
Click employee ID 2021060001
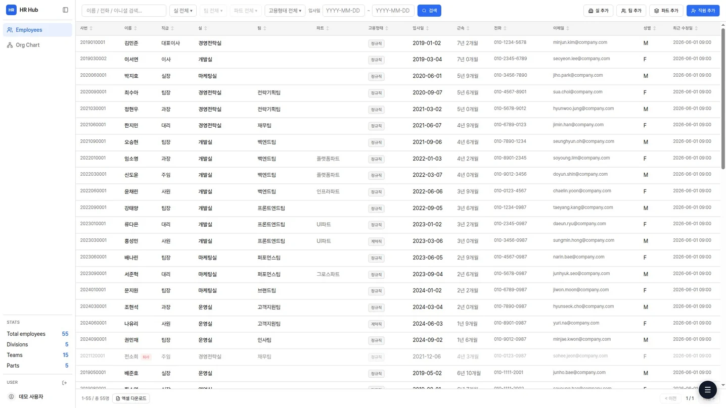click(93, 125)
